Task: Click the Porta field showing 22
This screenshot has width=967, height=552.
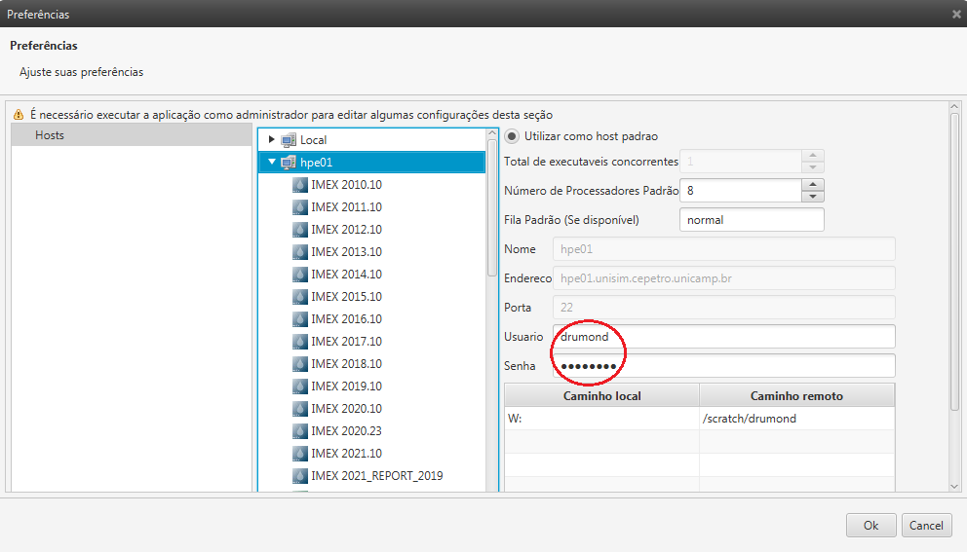Action: [x=724, y=308]
